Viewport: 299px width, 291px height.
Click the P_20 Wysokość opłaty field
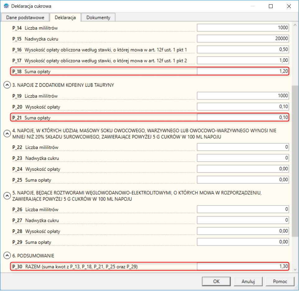click(x=243, y=106)
